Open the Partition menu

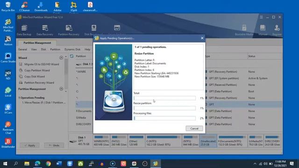click(x=55, y=49)
